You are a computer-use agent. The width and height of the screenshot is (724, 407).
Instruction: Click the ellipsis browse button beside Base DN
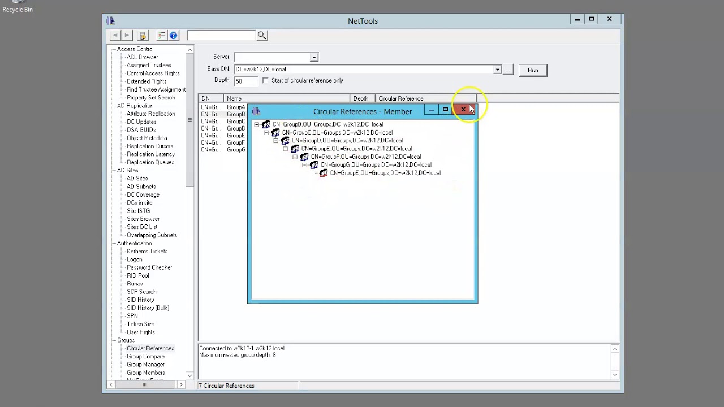[x=508, y=70]
